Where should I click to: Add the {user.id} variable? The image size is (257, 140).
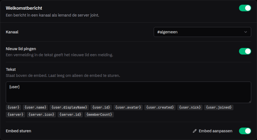(101, 107)
